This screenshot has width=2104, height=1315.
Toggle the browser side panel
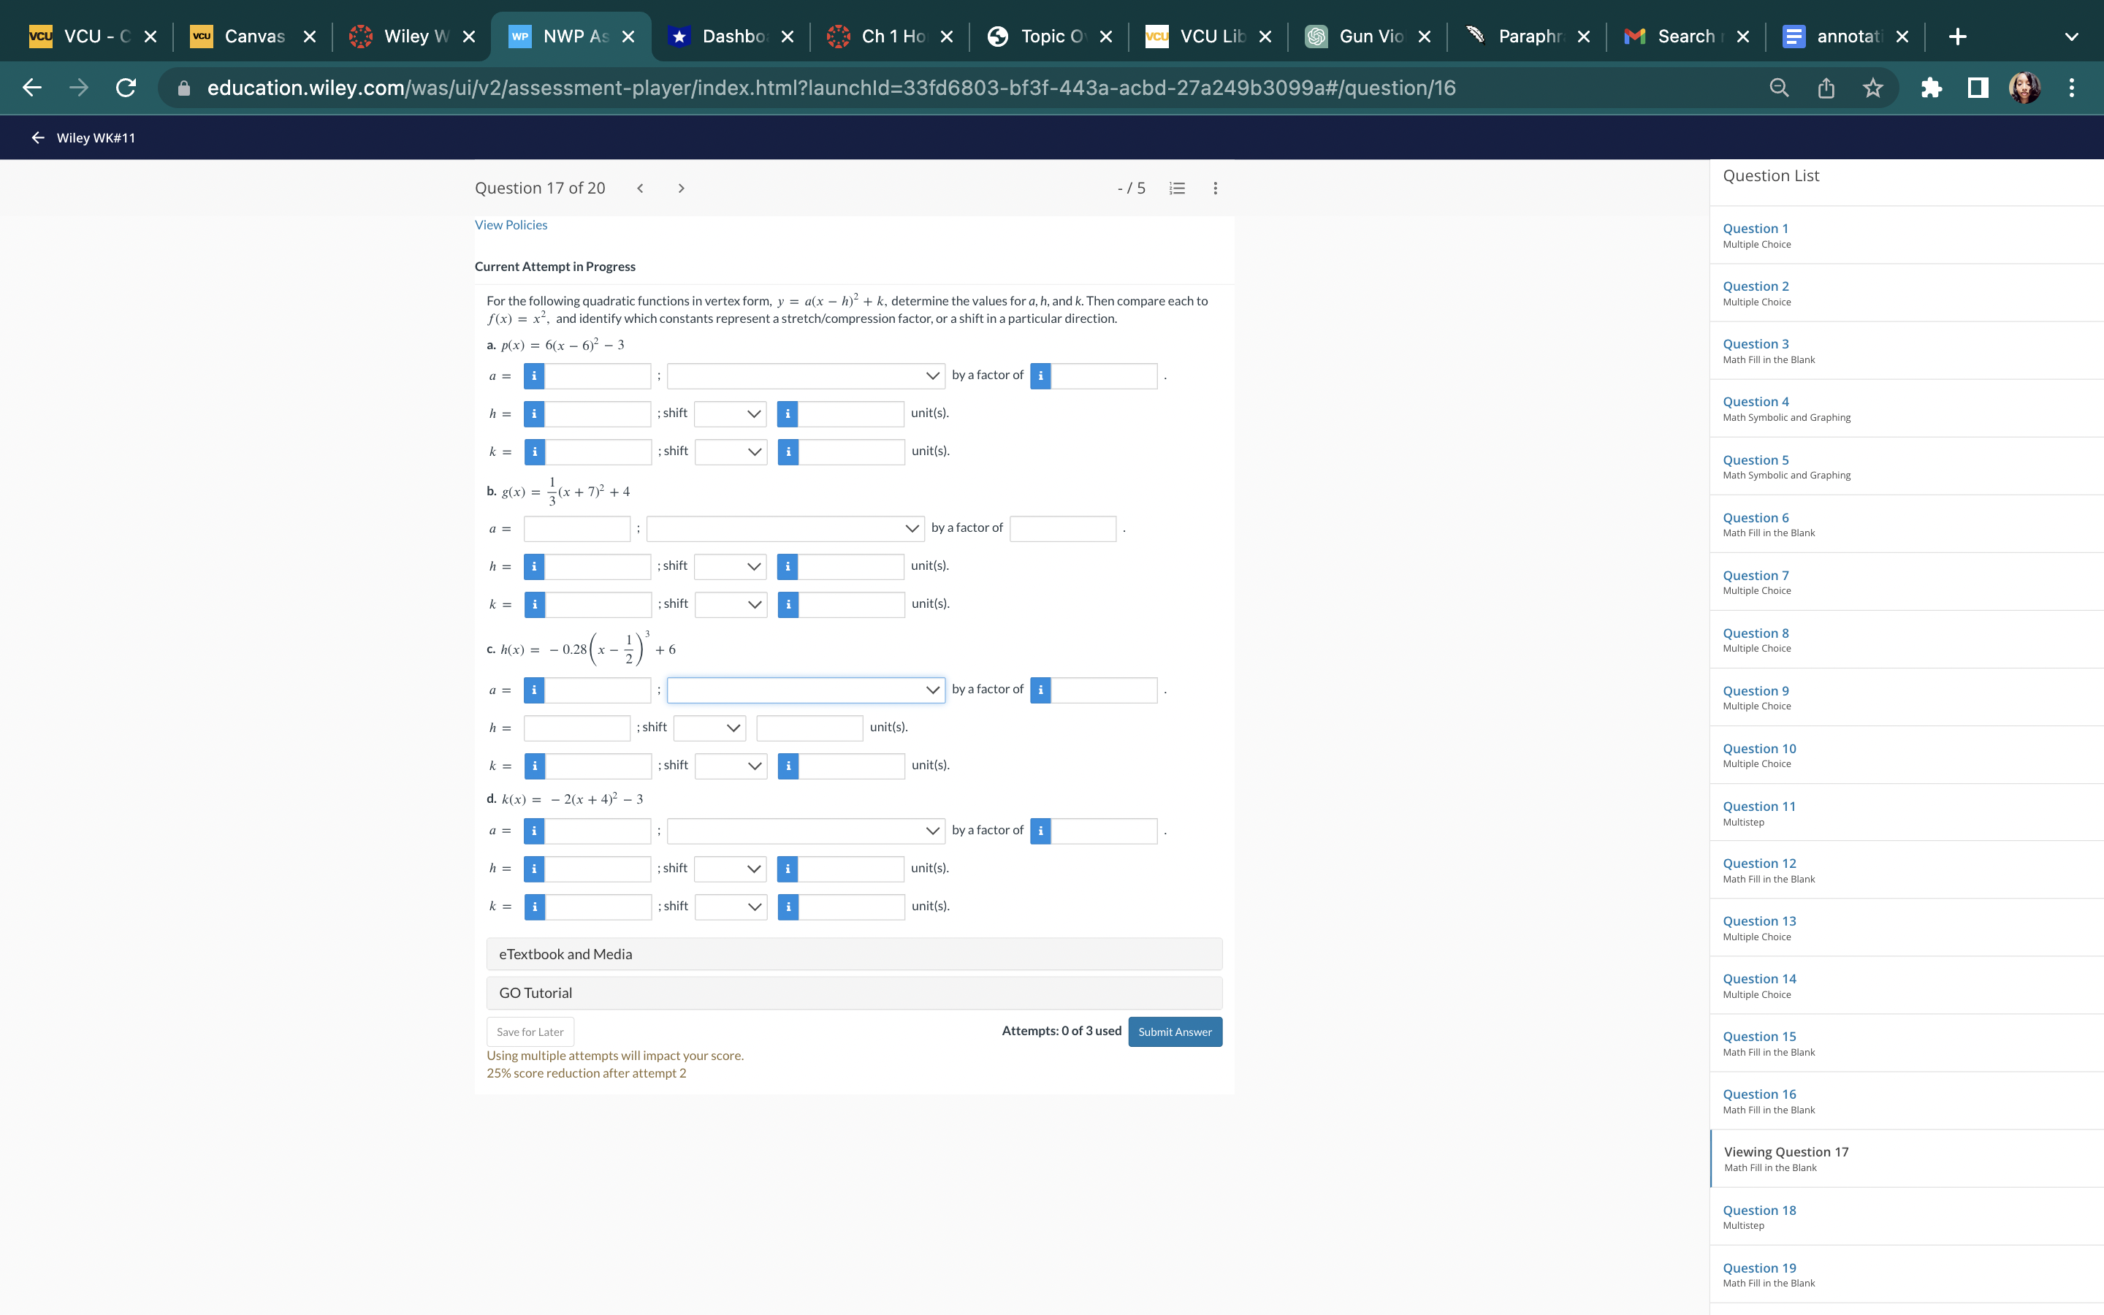click(1978, 88)
